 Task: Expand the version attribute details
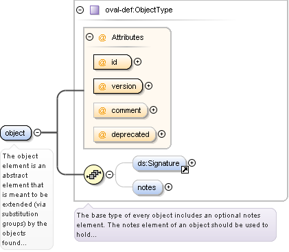coord(149,86)
